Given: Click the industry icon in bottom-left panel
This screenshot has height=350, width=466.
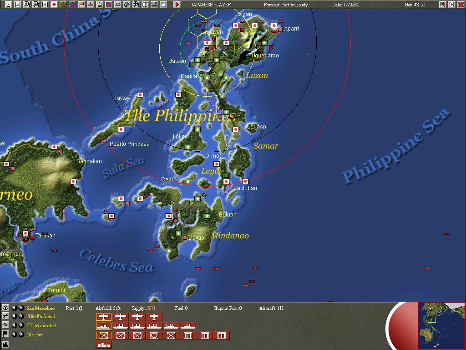Looking at the screenshot, I should [6, 344].
